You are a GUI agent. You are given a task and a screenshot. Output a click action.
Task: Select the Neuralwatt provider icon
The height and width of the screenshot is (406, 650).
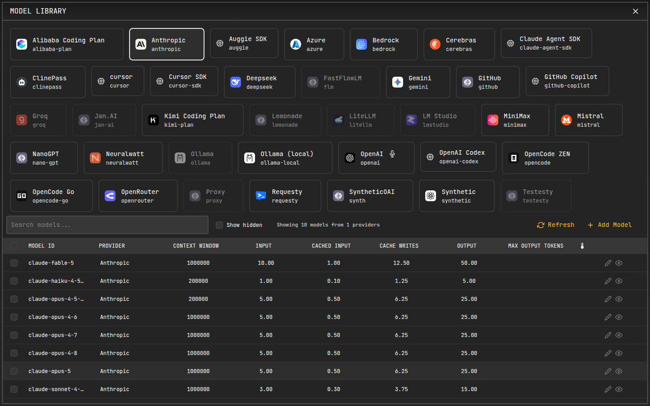click(x=95, y=158)
